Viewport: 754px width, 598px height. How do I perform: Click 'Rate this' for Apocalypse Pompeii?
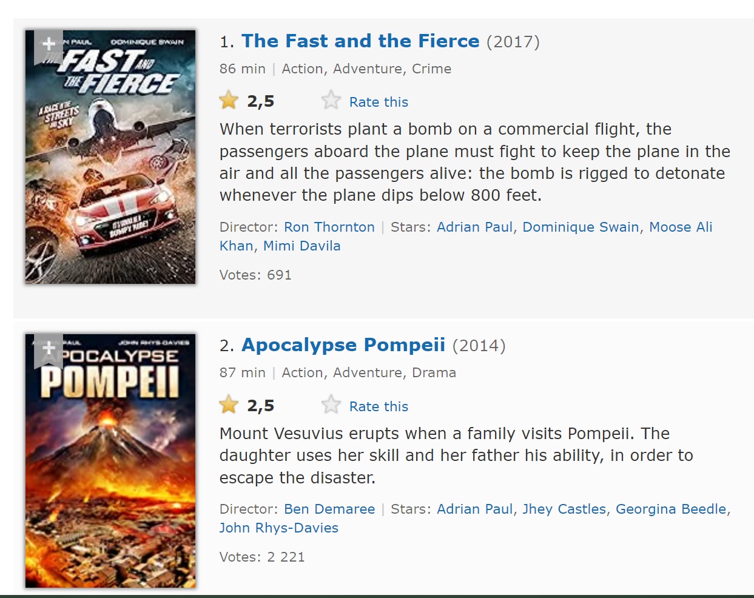(x=379, y=406)
